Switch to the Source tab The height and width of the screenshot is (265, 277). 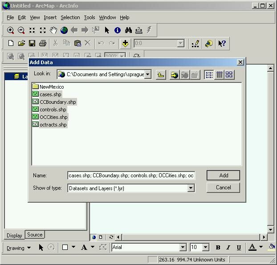coord(35,235)
